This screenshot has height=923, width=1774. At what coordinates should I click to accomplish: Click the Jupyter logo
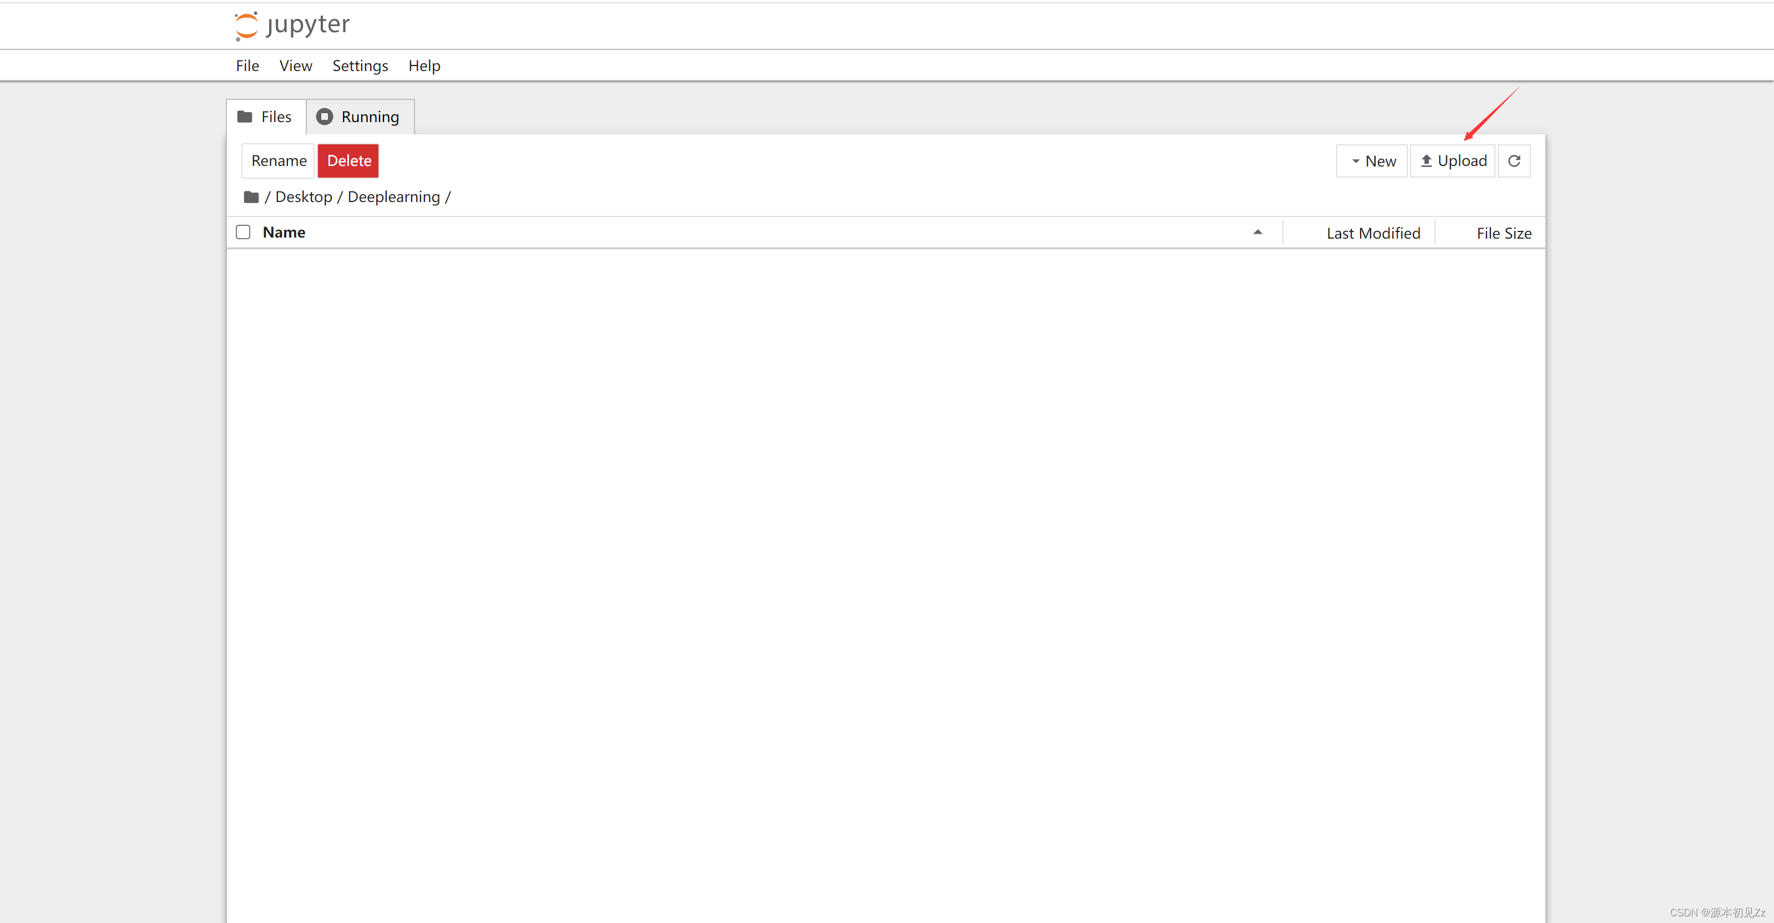[x=292, y=26]
